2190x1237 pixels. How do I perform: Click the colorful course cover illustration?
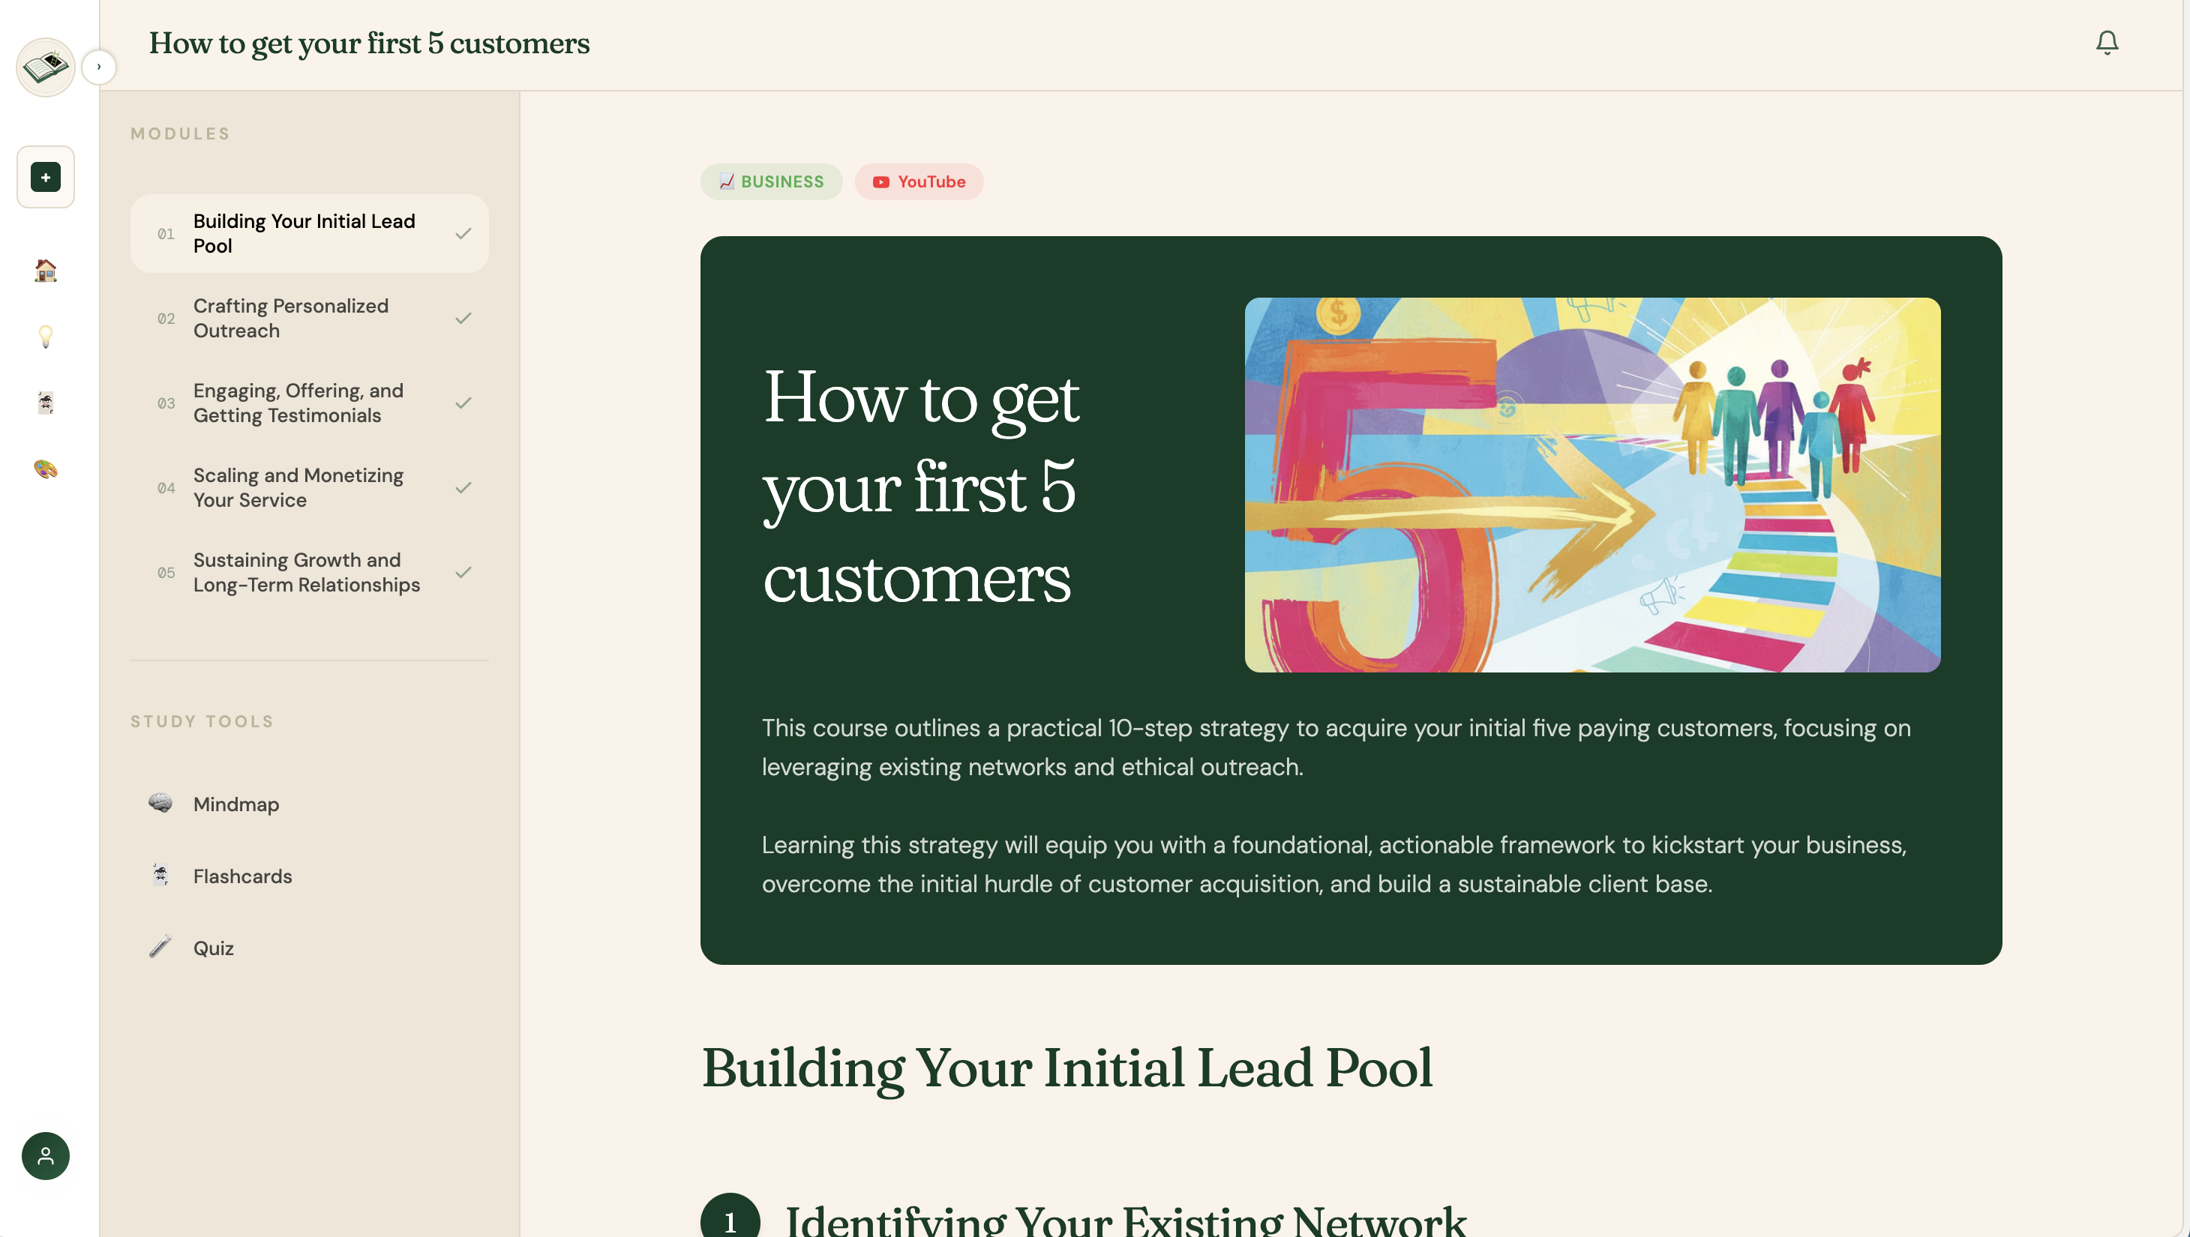point(1591,484)
